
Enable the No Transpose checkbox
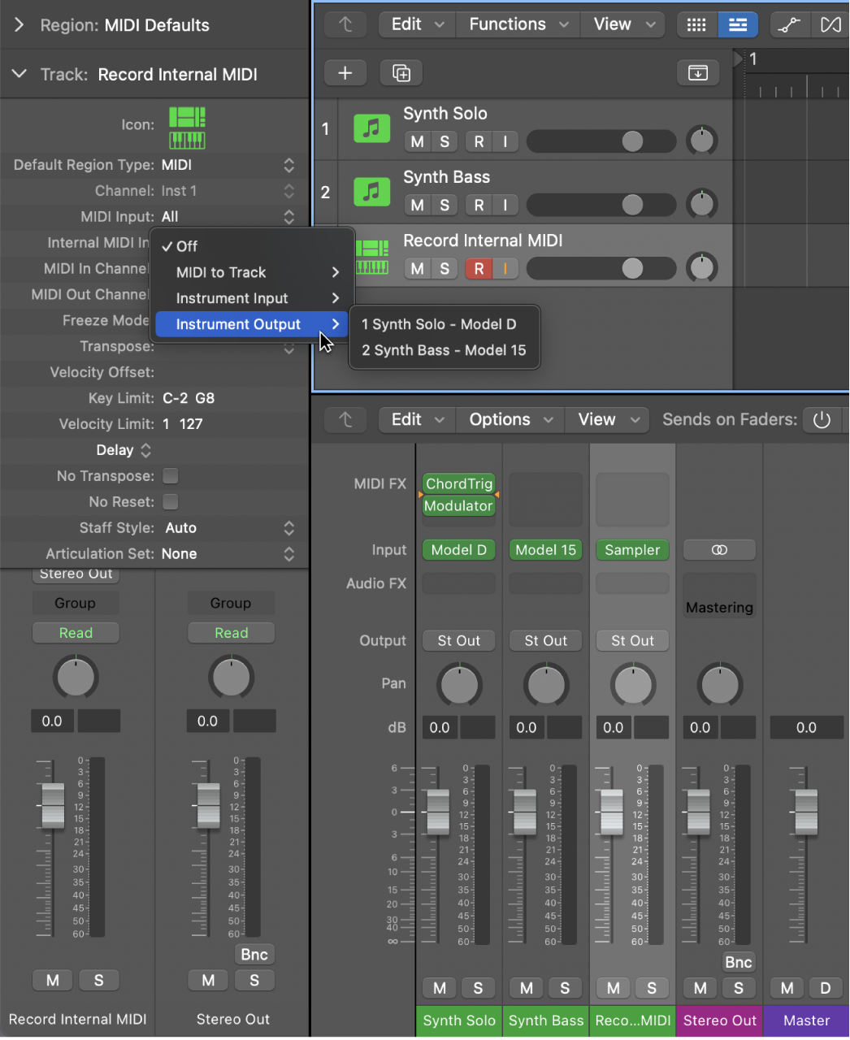coord(171,476)
